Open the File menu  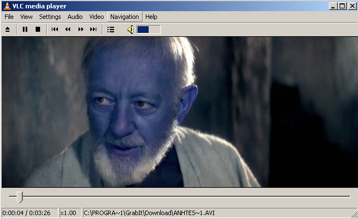9,17
